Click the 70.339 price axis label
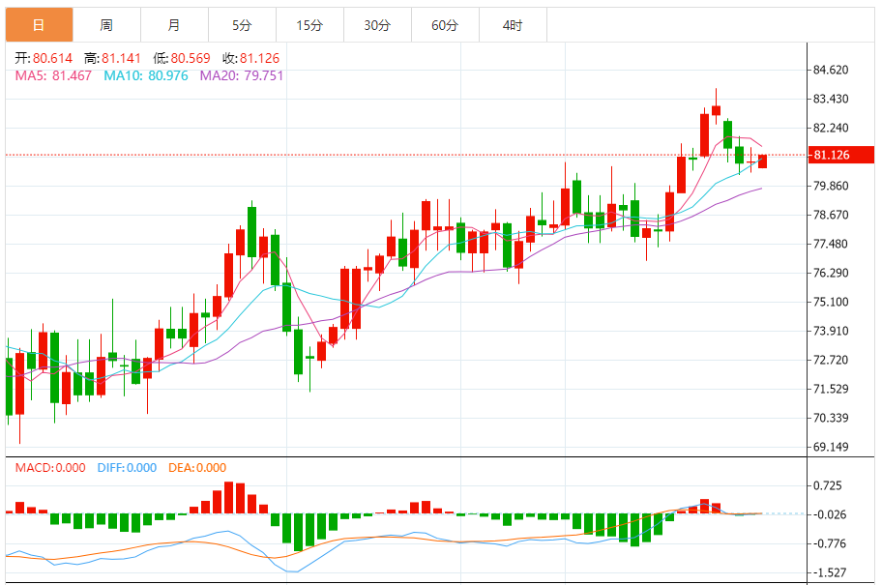Image resolution: width=882 pixels, height=585 pixels. [x=831, y=418]
